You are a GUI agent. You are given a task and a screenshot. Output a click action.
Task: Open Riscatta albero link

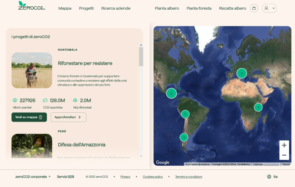coord(233,8)
